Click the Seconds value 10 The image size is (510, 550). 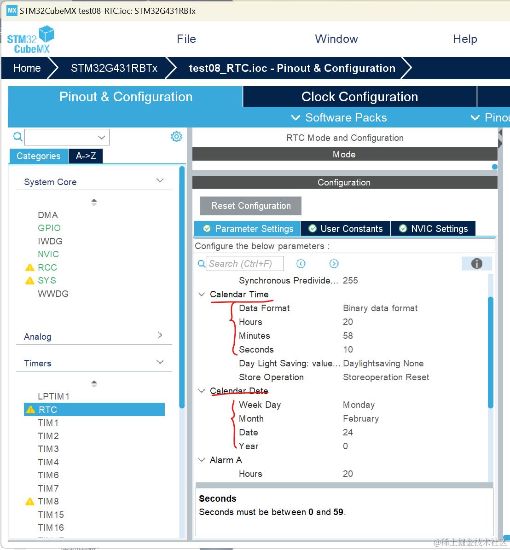[348, 350]
